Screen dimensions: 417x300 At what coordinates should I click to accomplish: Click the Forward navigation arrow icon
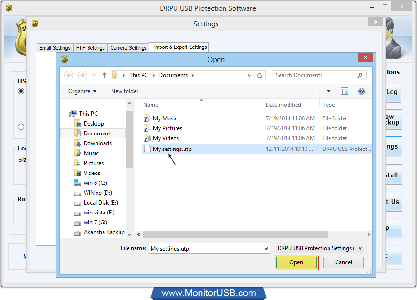[x=82, y=75]
